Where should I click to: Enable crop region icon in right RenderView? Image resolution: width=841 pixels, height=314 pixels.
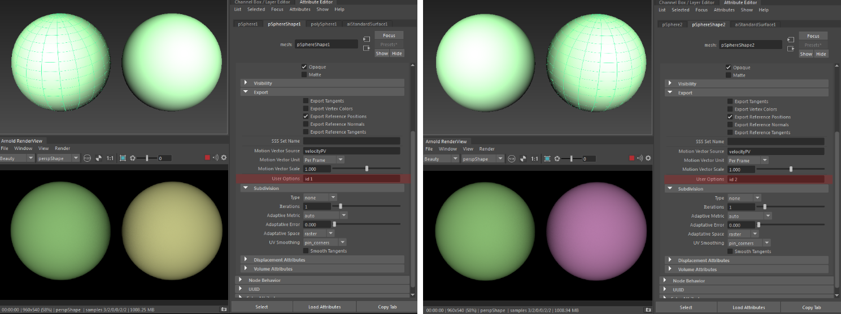tap(547, 159)
